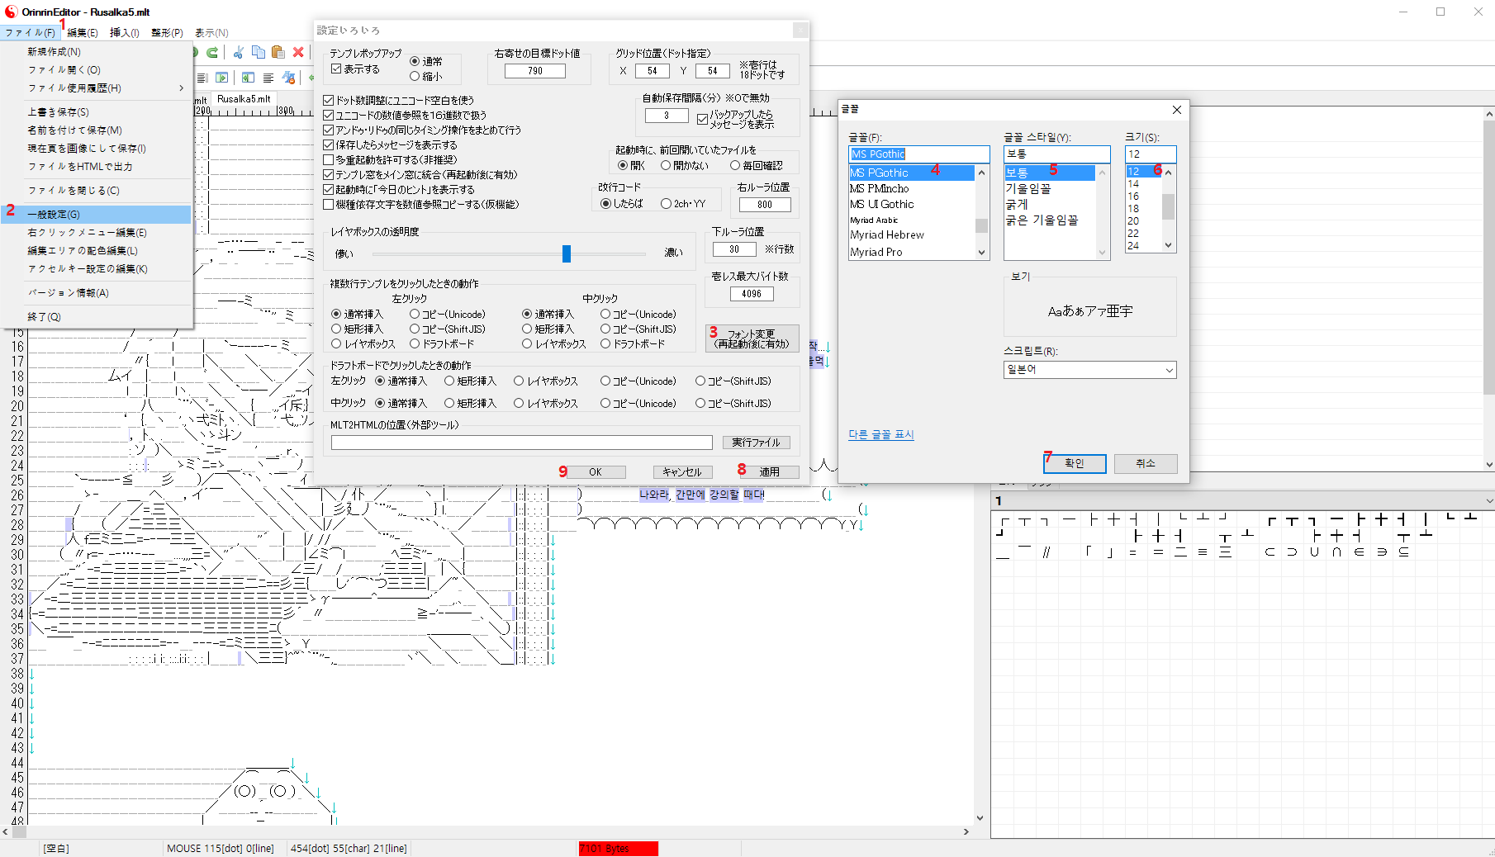Expand the ファイル使用履歴 submenu arrow
The height and width of the screenshot is (857, 1495).
[x=181, y=88]
